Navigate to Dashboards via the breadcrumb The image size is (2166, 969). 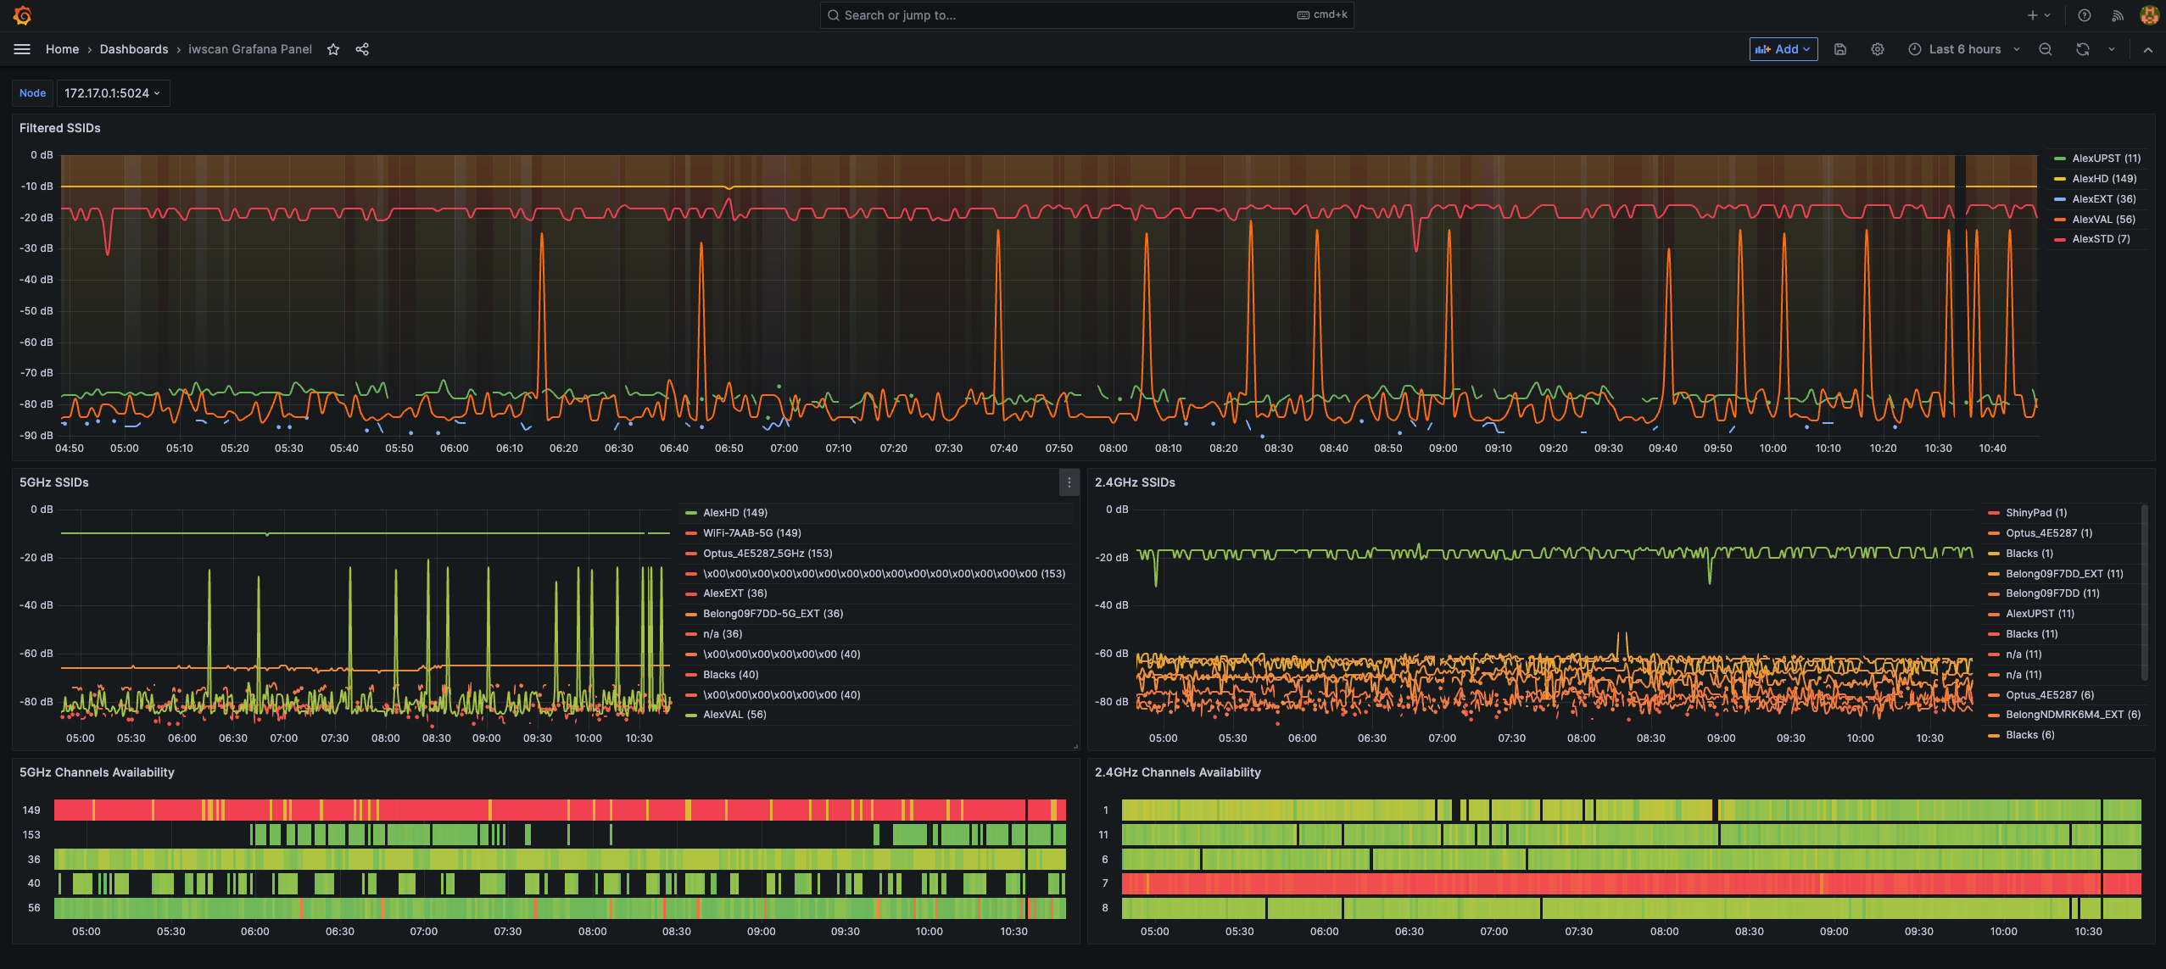pos(134,49)
